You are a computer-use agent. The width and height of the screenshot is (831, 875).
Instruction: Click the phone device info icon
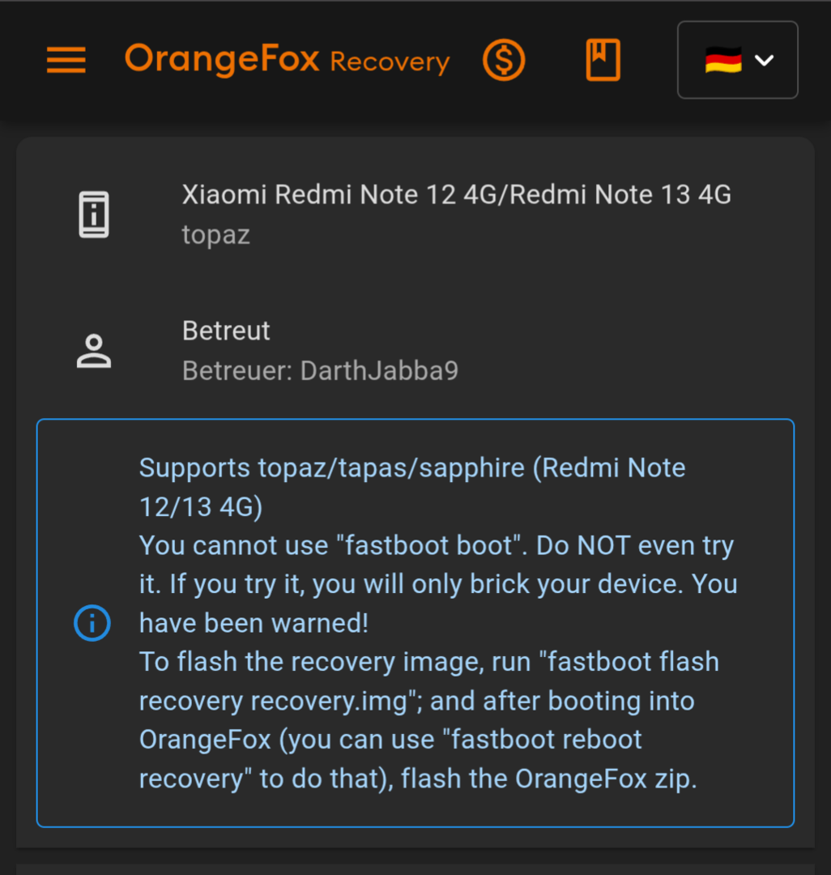point(94,214)
